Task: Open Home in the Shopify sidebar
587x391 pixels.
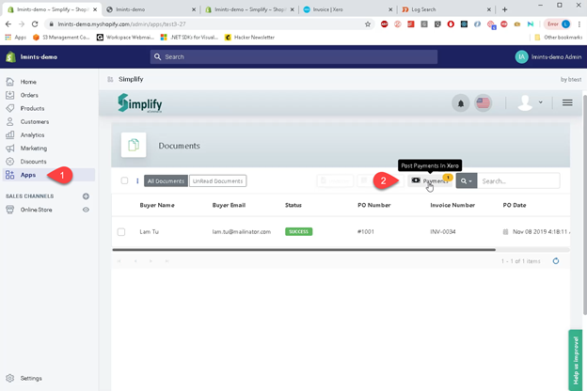Action: [28, 82]
